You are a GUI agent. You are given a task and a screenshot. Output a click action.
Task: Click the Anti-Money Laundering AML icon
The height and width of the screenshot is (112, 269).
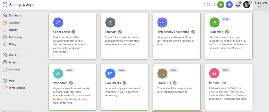coord(162,23)
